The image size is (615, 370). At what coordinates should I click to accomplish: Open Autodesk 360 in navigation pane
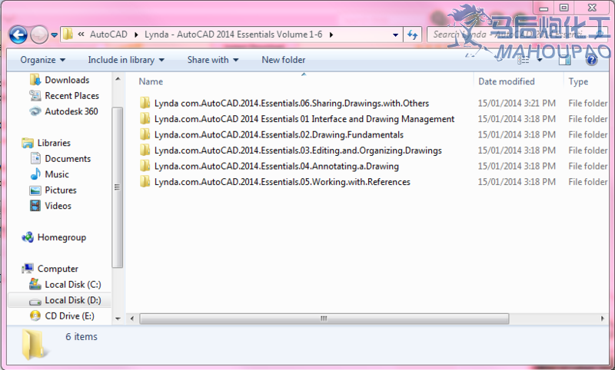point(71,111)
